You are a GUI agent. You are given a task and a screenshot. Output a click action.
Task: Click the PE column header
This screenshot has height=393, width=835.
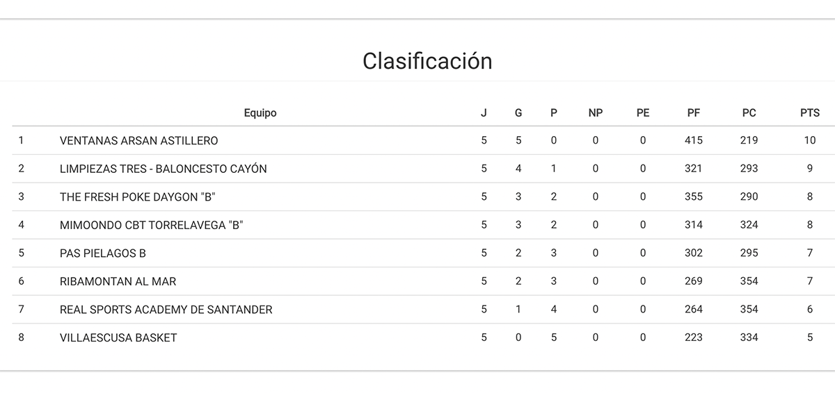643,112
